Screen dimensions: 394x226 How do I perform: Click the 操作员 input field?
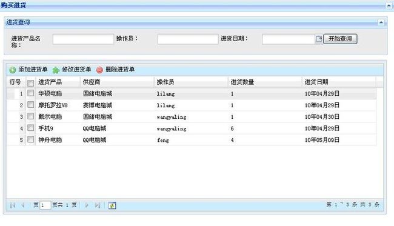[188, 39]
